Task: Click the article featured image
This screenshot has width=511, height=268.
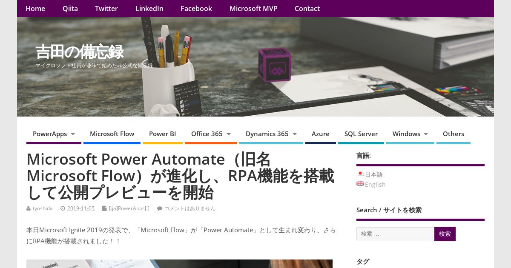Action: tap(179, 264)
